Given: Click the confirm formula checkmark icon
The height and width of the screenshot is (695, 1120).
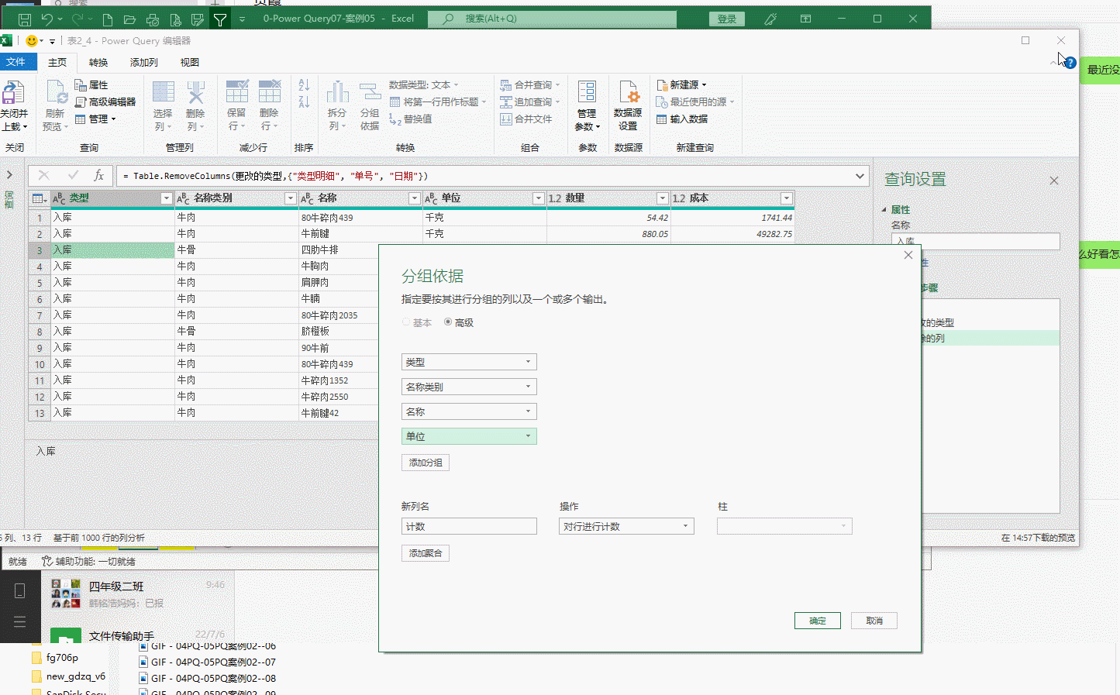Looking at the screenshot, I should 73,176.
